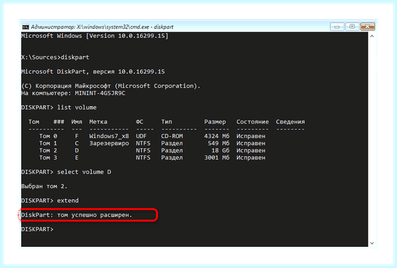
Task: Click the scrollbar up arrow
Action: click(372, 36)
